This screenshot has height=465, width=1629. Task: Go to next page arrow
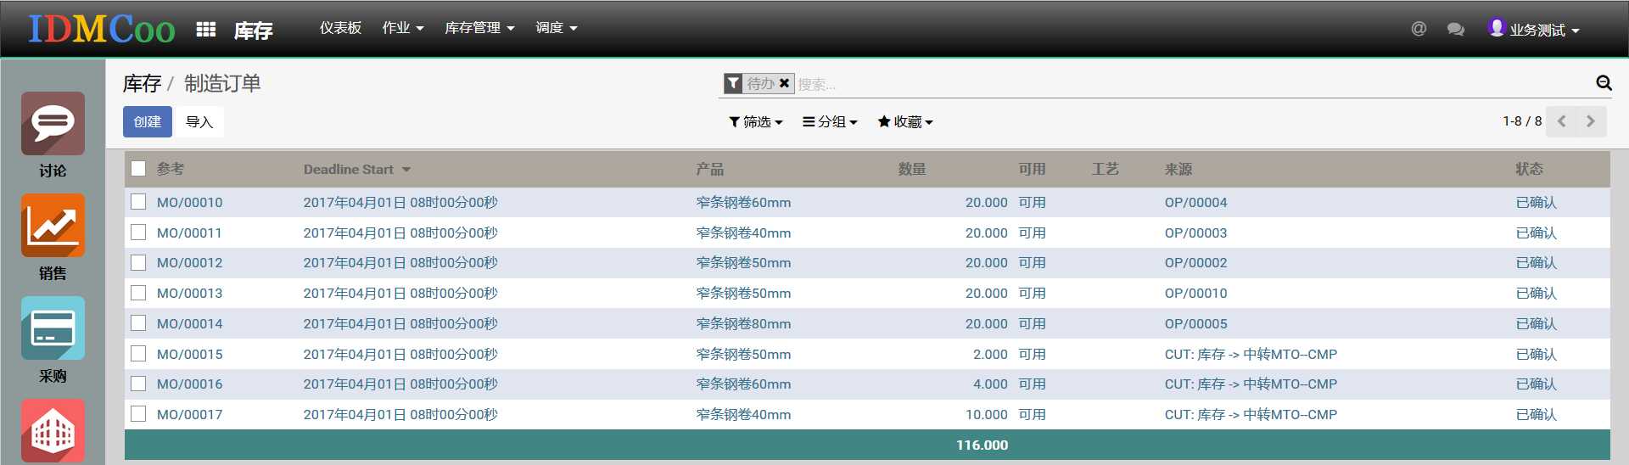(x=1591, y=121)
